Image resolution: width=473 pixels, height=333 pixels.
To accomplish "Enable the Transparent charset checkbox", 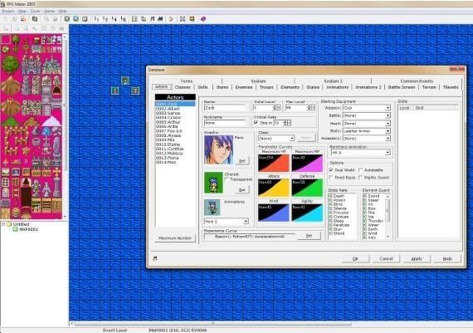I will pos(227,179).
